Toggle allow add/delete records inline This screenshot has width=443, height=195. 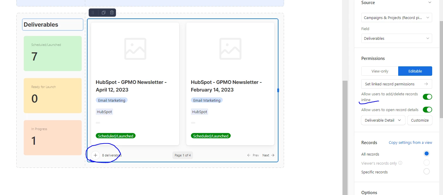pyautogui.click(x=427, y=96)
